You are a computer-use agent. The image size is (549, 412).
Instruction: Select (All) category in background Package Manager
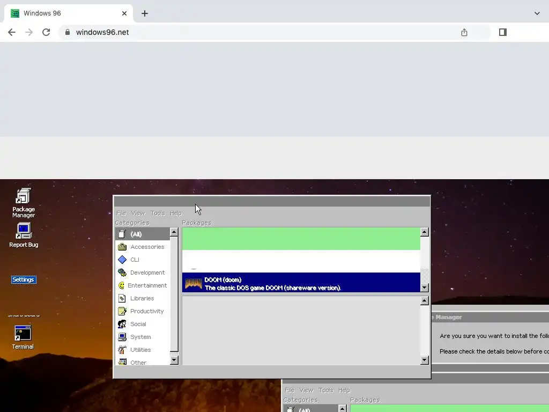coord(310,409)
